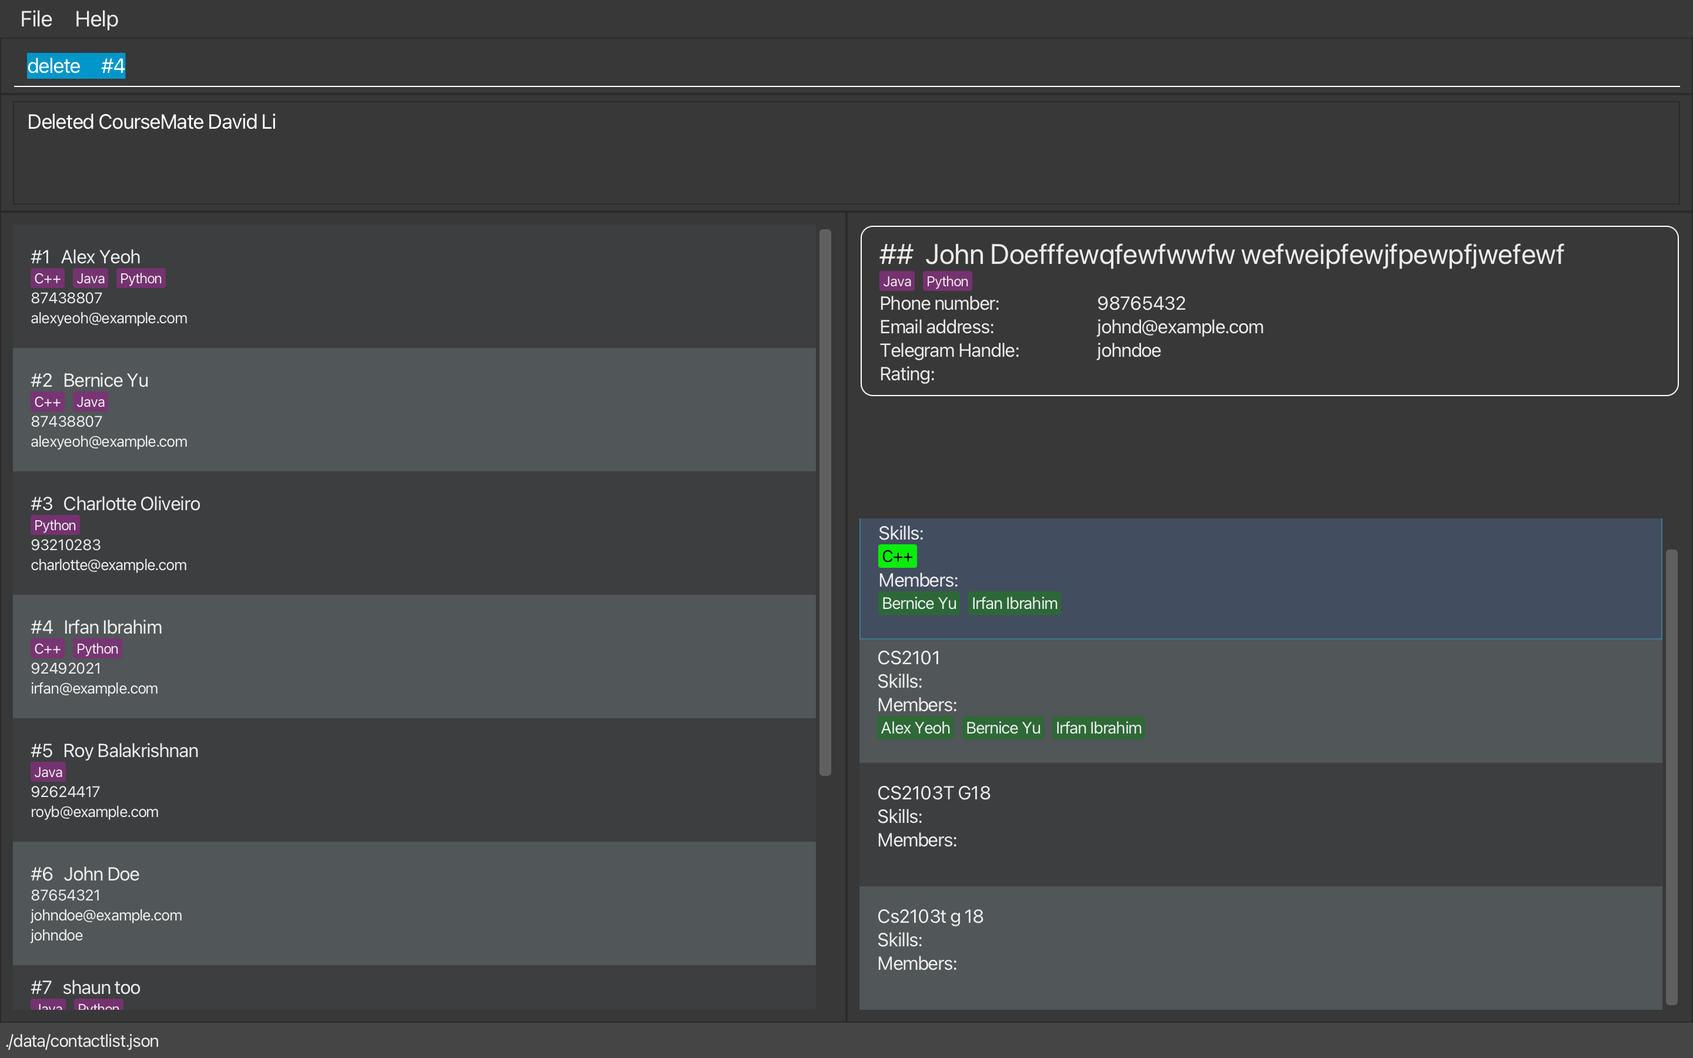Click the command input field
This screenshot has height=1058, width=1693.
click(839, 66)
